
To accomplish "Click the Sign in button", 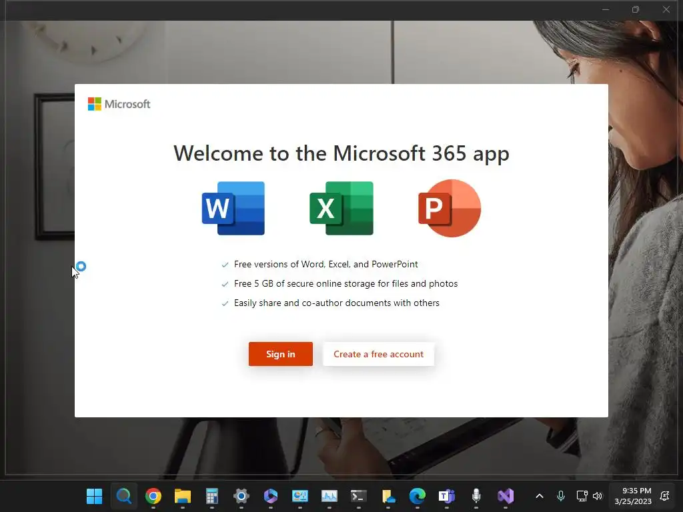I will pyautogui.click(x=281, y=354).
